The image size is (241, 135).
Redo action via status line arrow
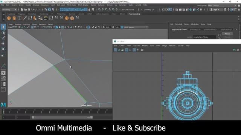36,9
